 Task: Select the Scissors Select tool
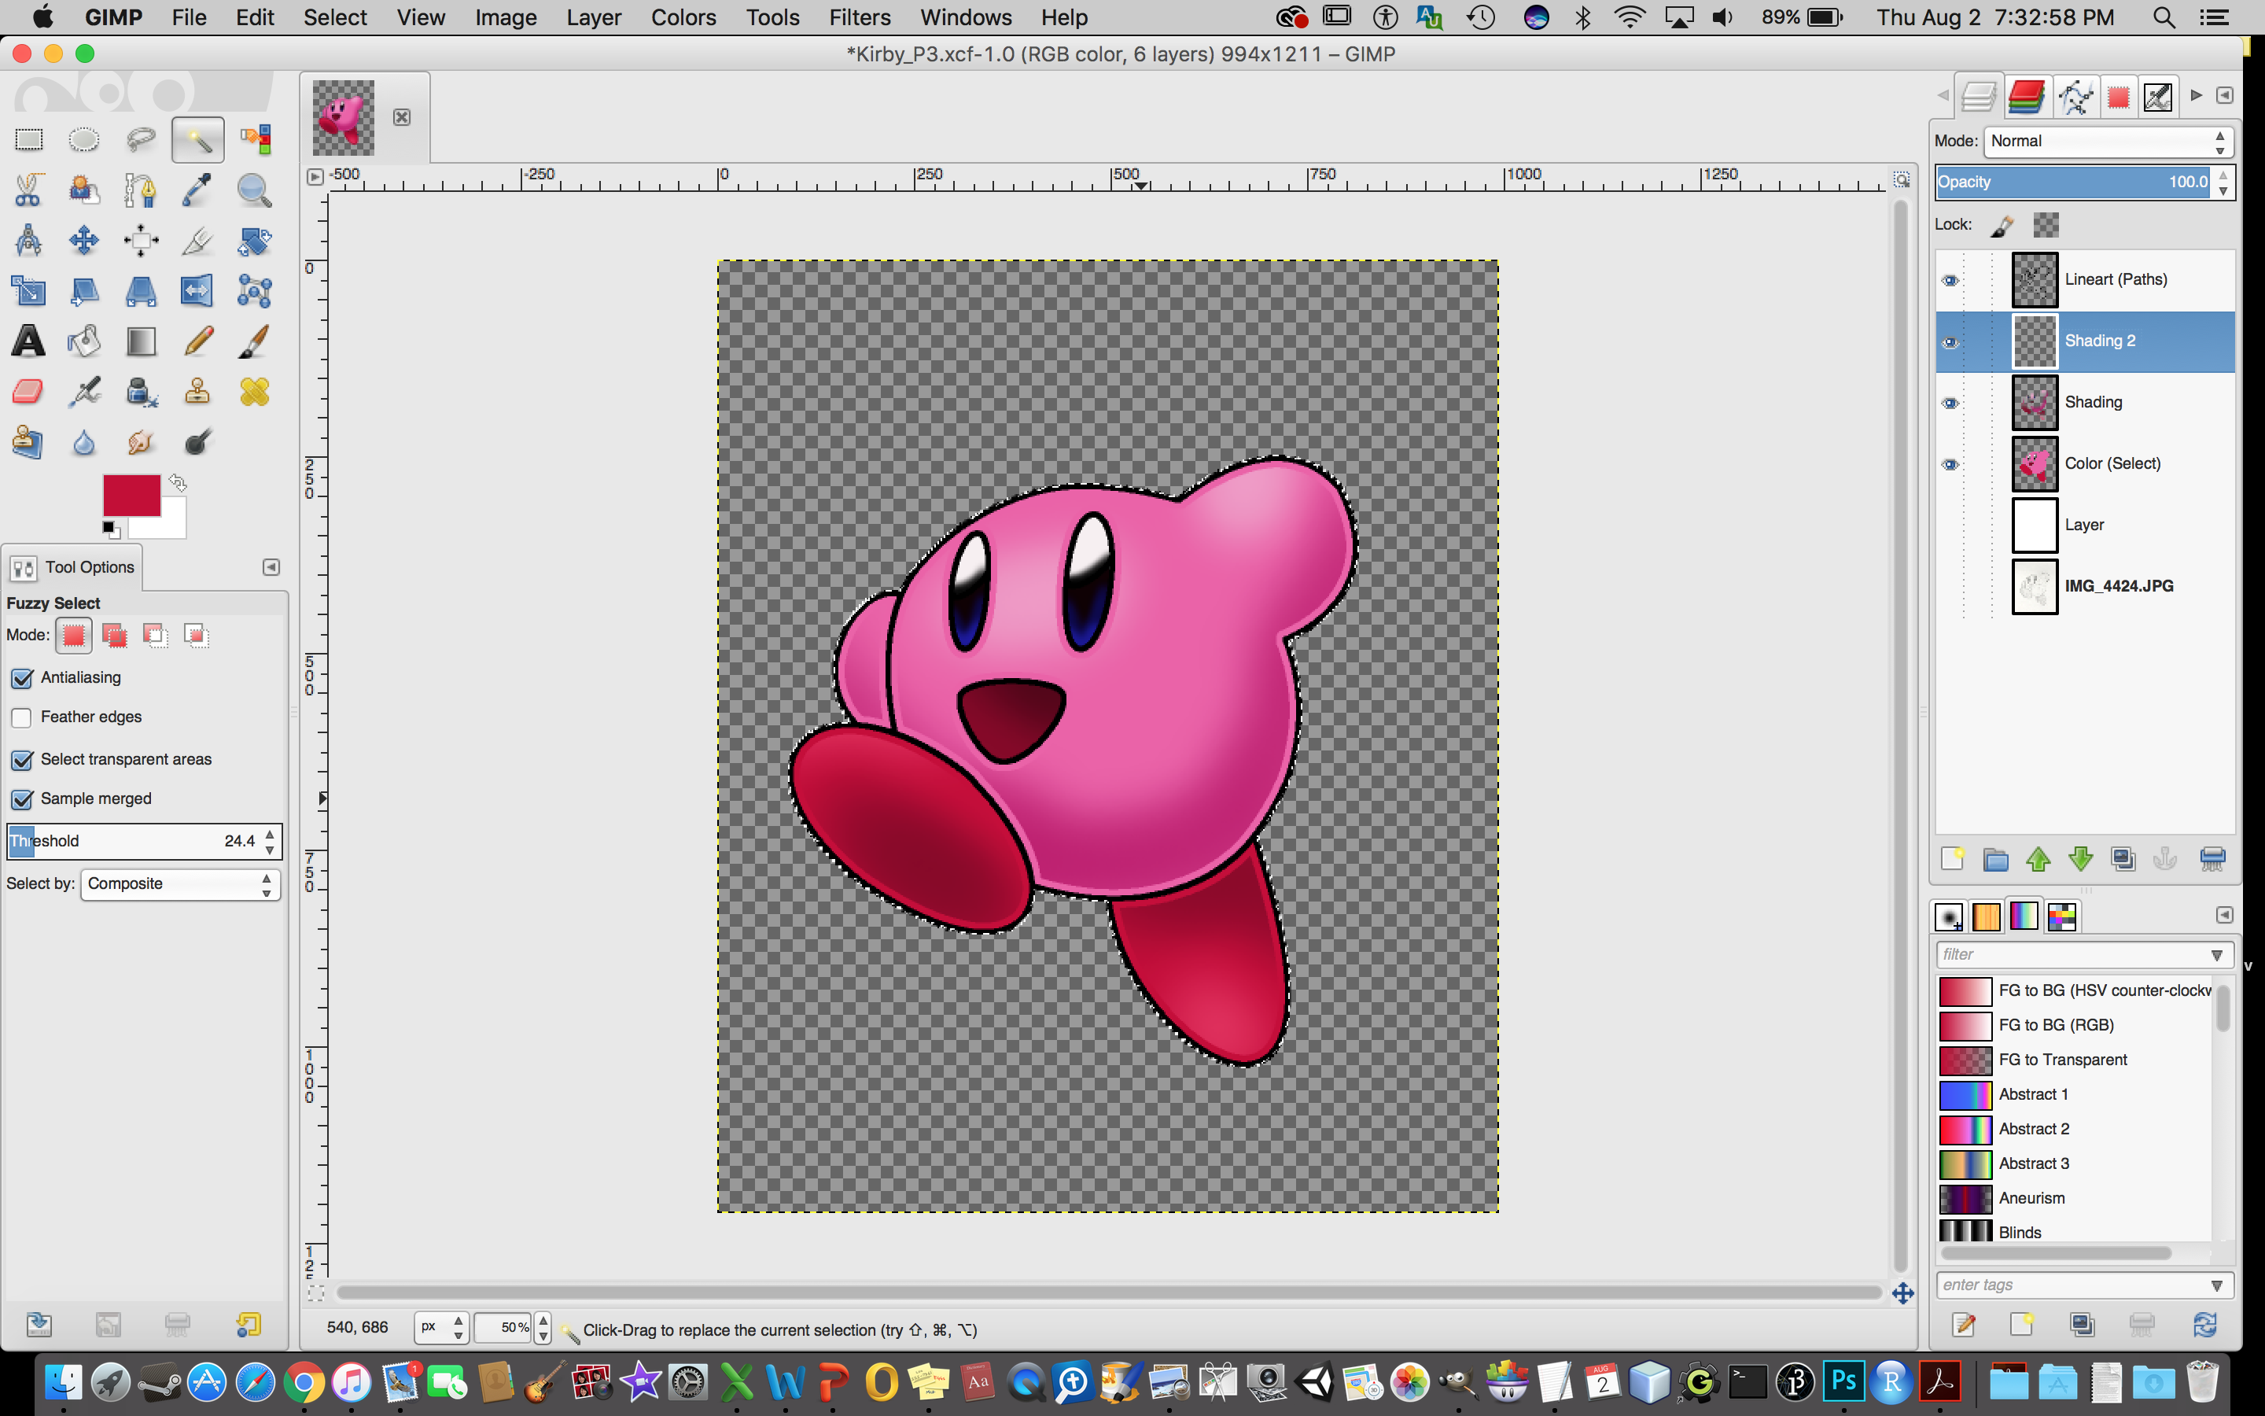(28, 190)
